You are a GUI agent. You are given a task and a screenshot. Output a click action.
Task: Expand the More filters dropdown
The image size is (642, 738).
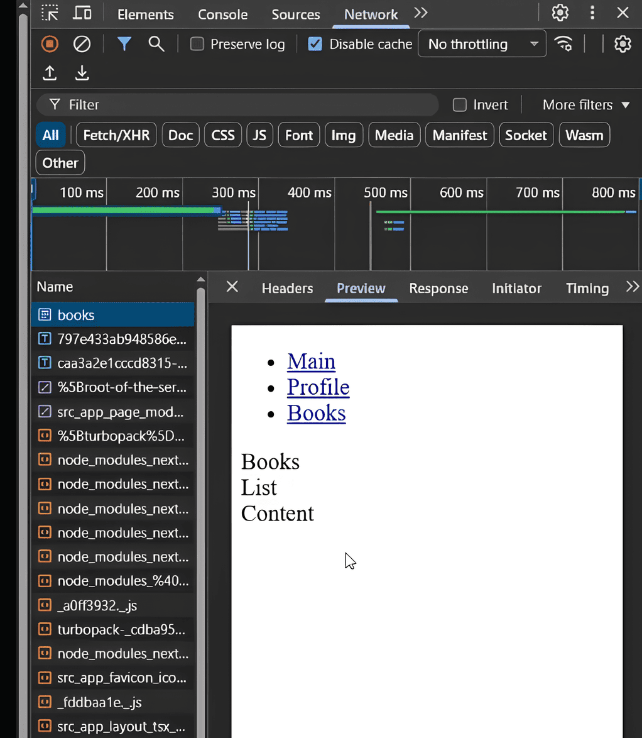click(x=585, y=105)
